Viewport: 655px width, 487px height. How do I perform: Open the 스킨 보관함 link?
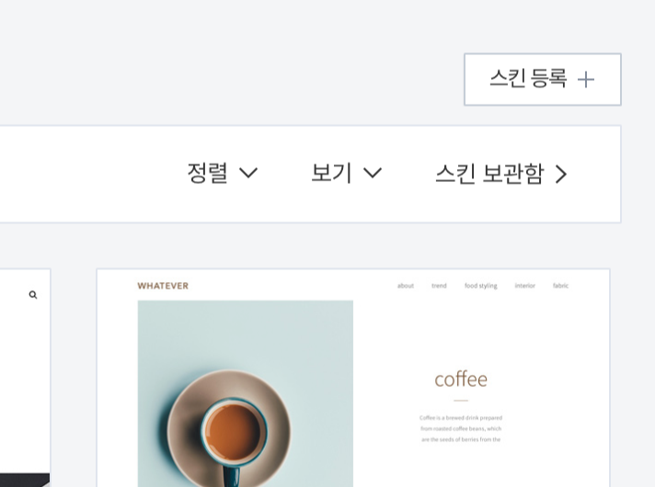(501, 174)
